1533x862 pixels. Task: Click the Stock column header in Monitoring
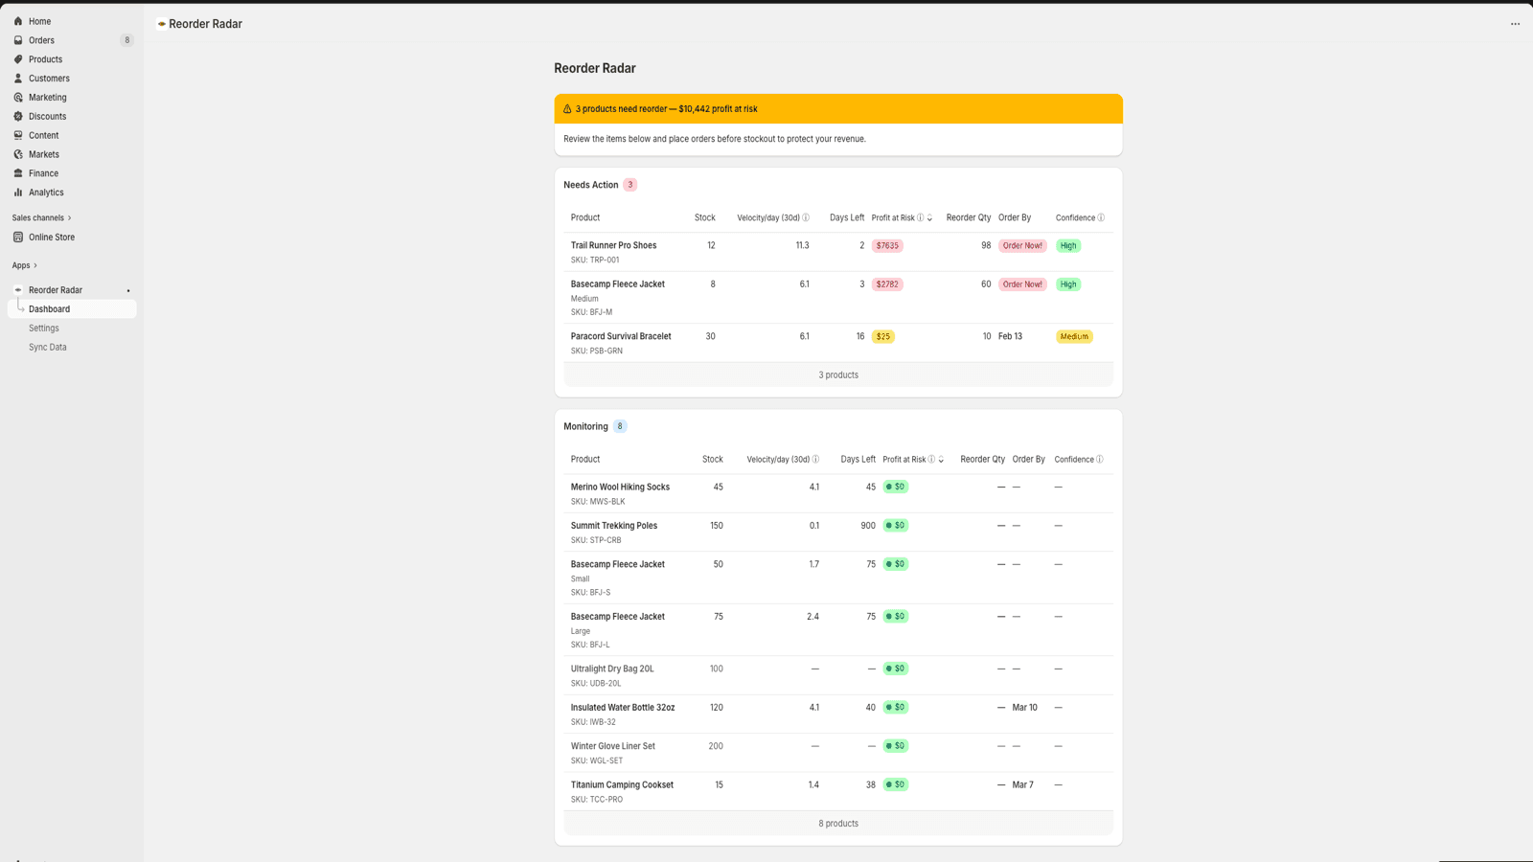click(x=713, y=459)
